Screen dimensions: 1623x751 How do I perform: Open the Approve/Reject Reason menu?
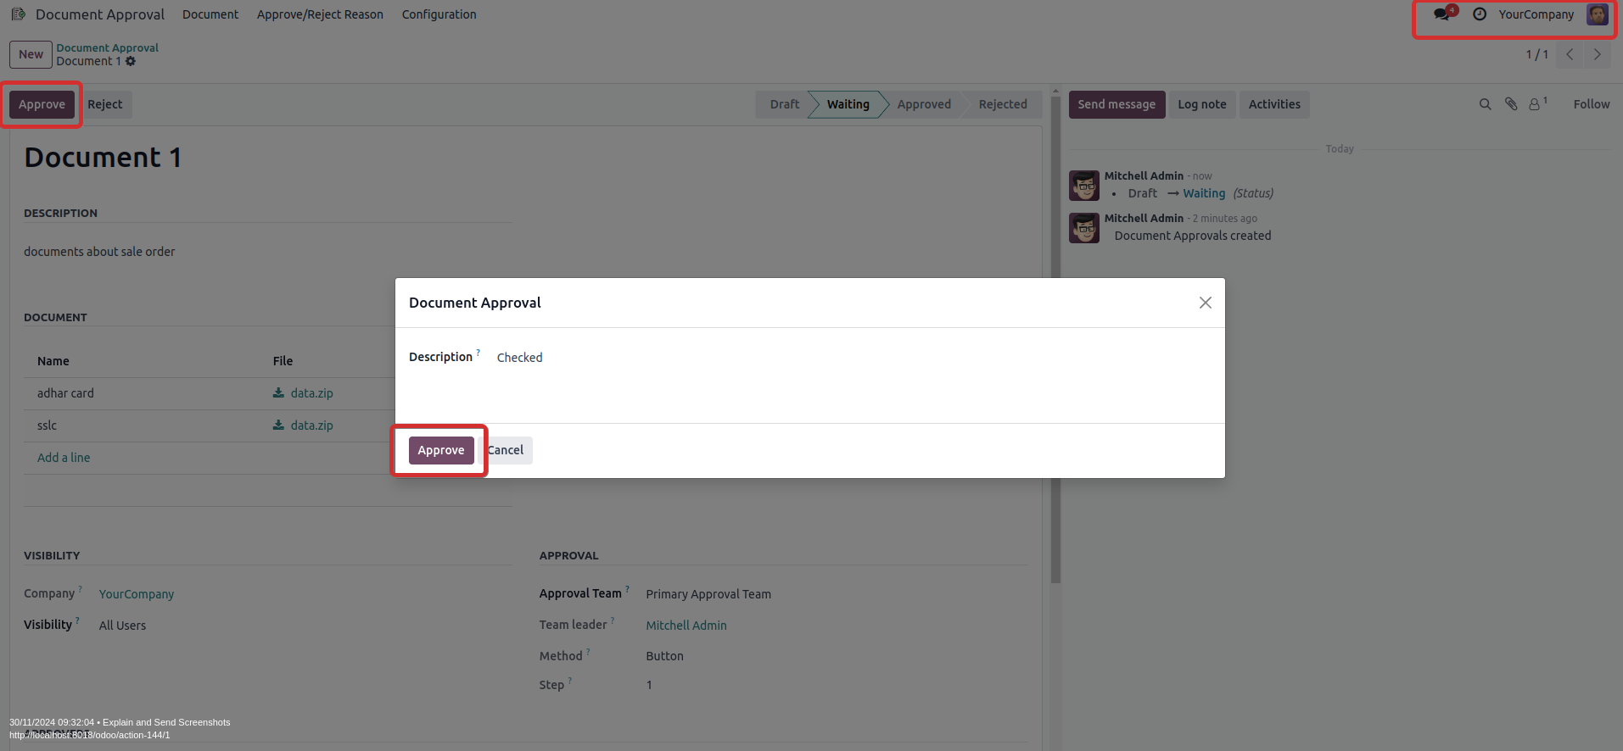tap(320, 14)
